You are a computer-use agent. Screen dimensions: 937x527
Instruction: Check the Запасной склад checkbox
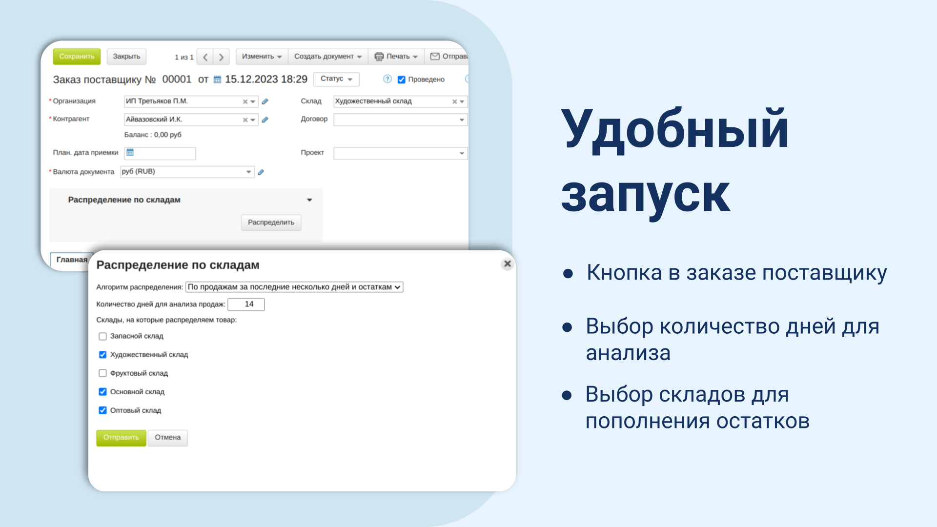point(102,336)
